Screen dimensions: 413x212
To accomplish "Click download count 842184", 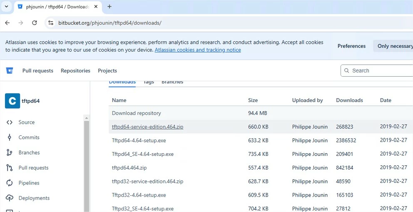I will pos(345,168).
